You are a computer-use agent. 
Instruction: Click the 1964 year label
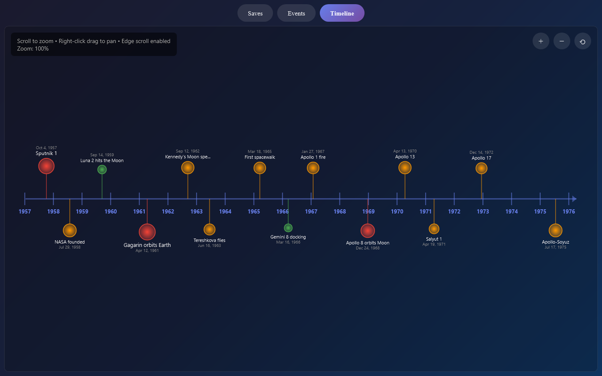tap(225, 211)
